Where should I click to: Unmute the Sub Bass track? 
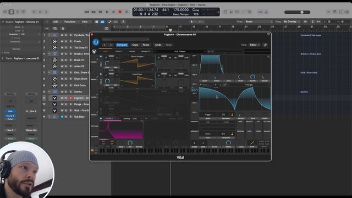[x=62, y=117]
